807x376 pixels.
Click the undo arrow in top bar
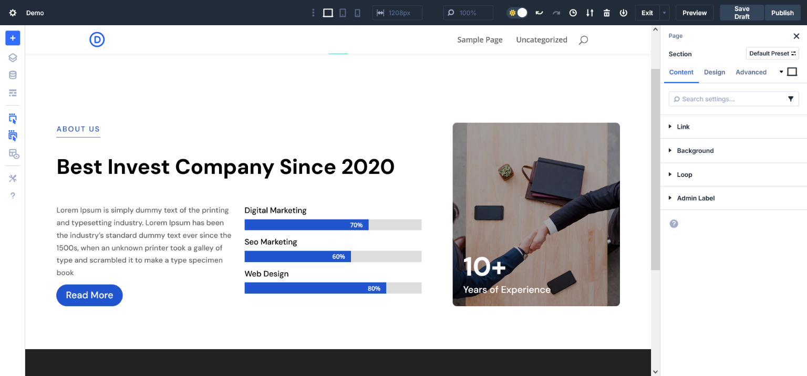539,13
